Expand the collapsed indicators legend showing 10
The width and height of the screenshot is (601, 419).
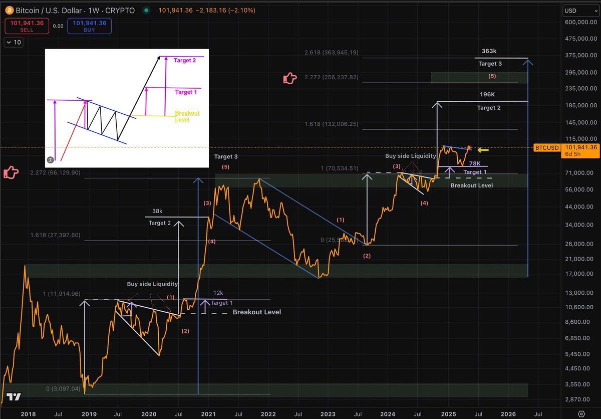tap(13, 43)
